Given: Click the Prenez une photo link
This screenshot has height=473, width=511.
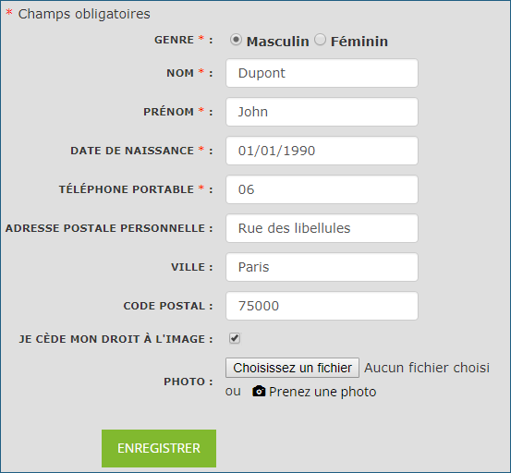Looking at the screenshot, I should pos(322,392).
